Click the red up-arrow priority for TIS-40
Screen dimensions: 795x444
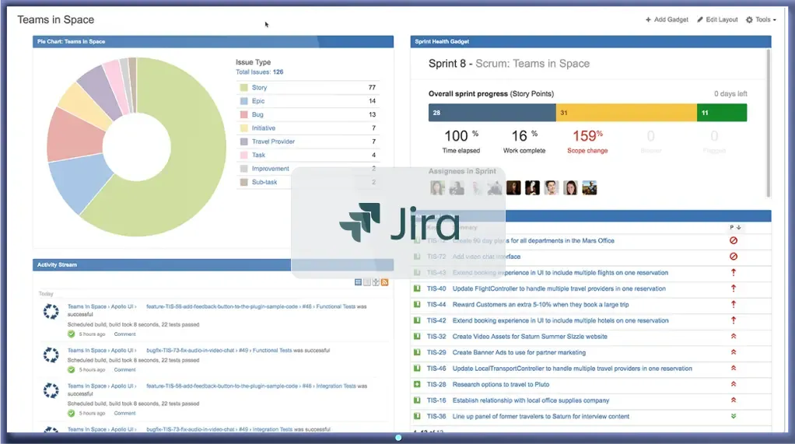tap(733, 288)
